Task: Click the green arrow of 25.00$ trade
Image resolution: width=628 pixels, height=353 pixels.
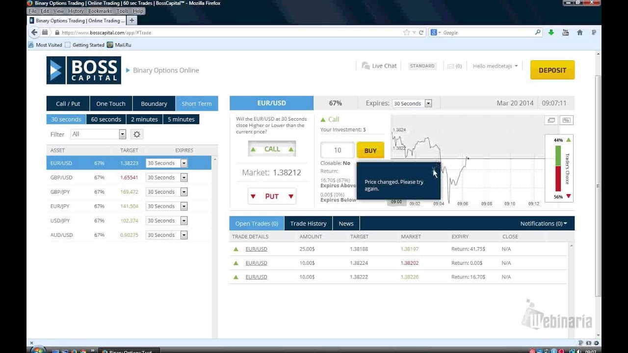Action: [235, 249]
